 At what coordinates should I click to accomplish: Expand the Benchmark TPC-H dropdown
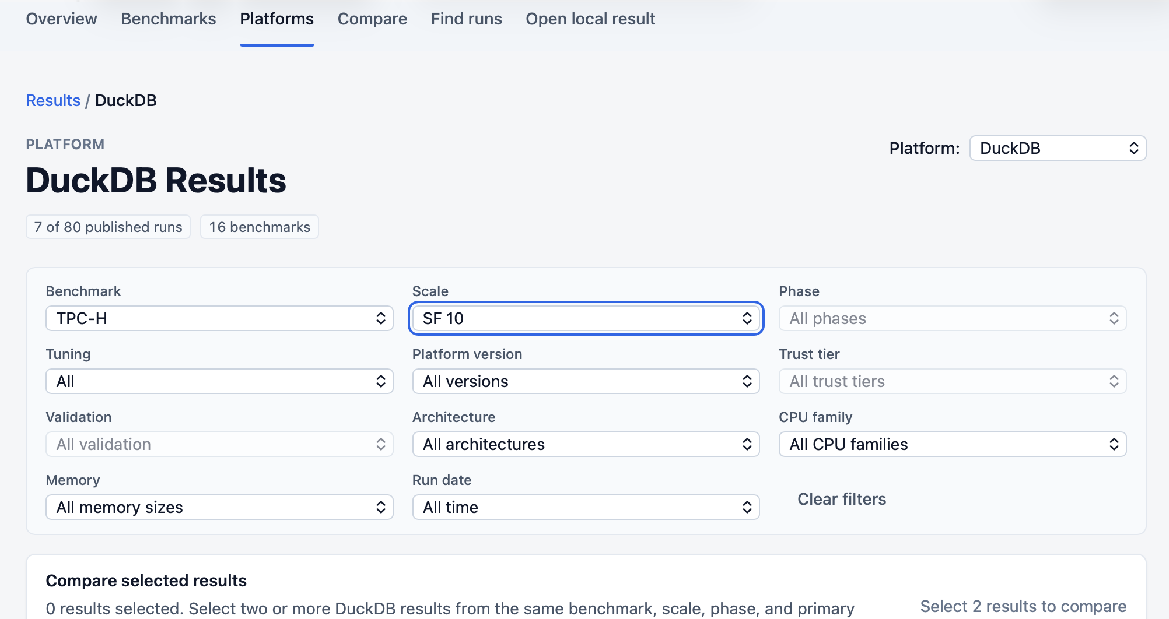pyautogui.click(x=219, y=318)
